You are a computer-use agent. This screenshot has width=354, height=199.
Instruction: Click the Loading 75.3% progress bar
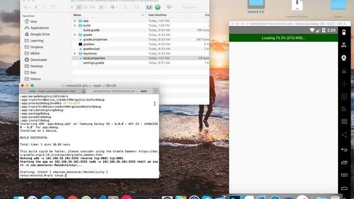tap(283, 38)
